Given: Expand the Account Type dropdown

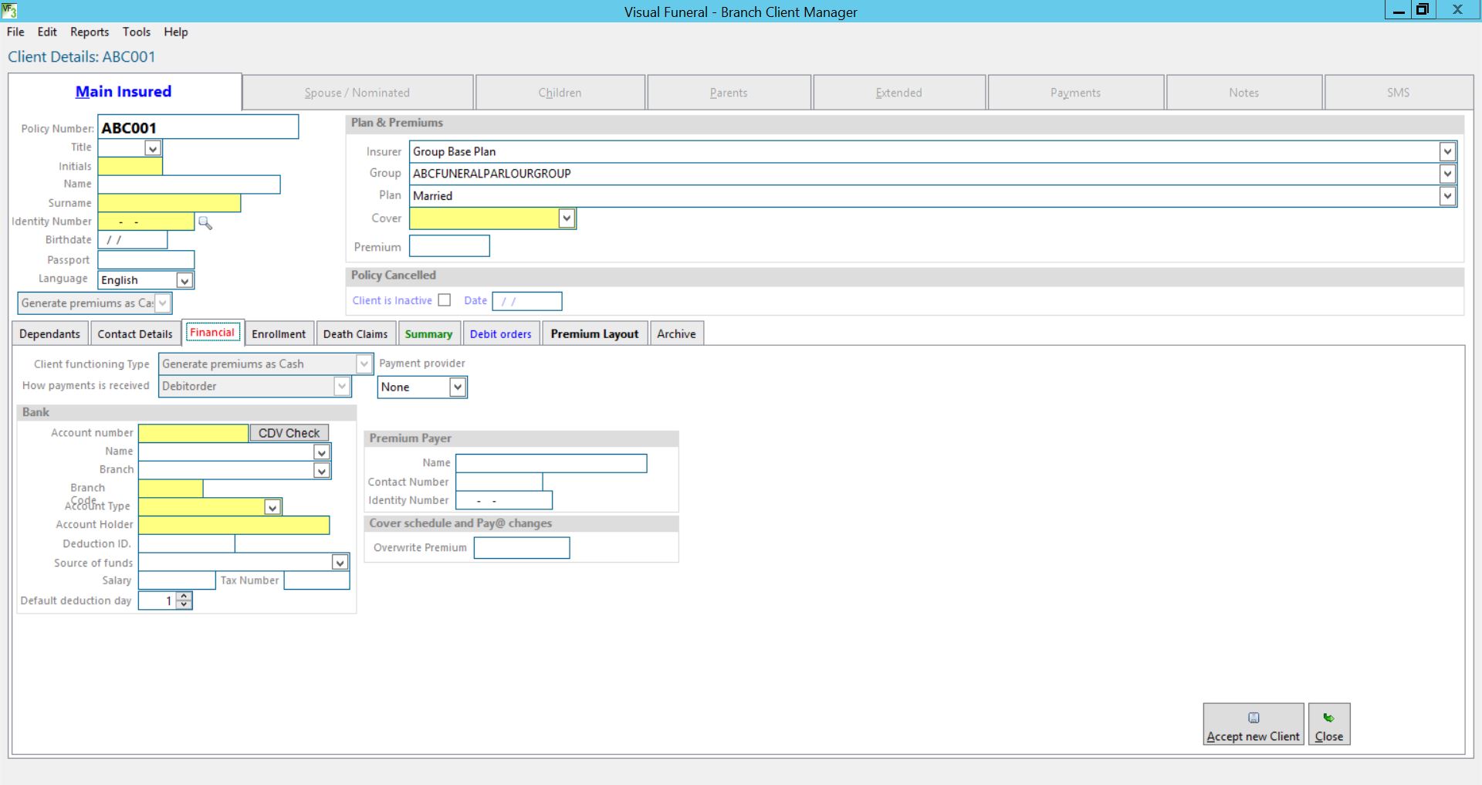Looking at the screenshot, I should point(272,507).
